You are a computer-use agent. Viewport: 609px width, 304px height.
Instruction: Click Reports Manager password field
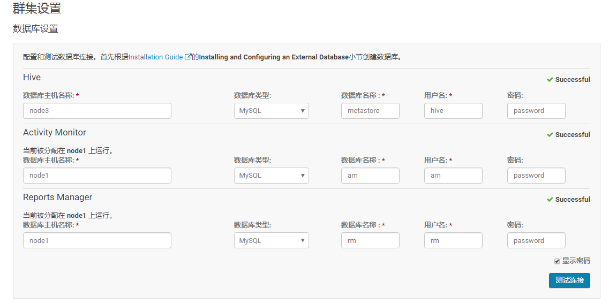pyautogui.click(x=536, y=241)
